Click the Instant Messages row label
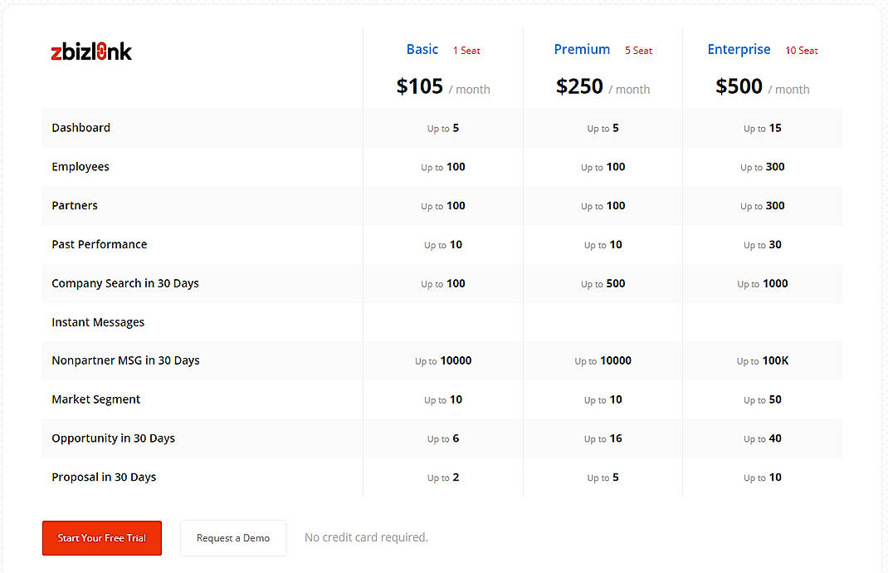888x573 pixels. [98, 322]
